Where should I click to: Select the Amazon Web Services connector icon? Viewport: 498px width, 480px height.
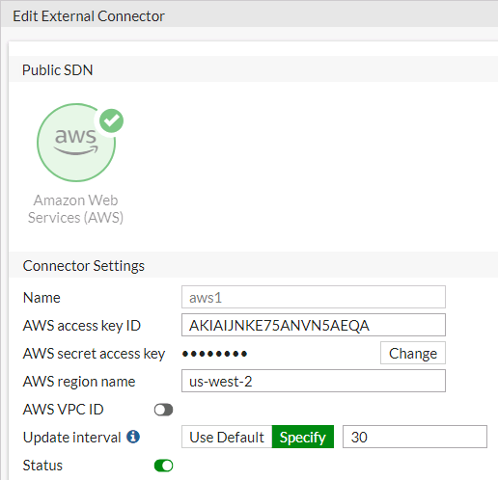point(76,143)
